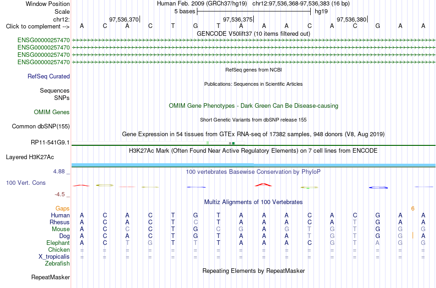Screen dimensions: 436x288
Task: Click the 97,536,380 coordinate marker
Action: coord(352,19)
